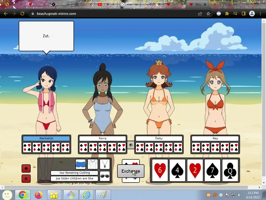Viewport: 266px width, 200px height.
Task: Click the Daisy name label
Action: pyautogui.click(x=159, y=138)
